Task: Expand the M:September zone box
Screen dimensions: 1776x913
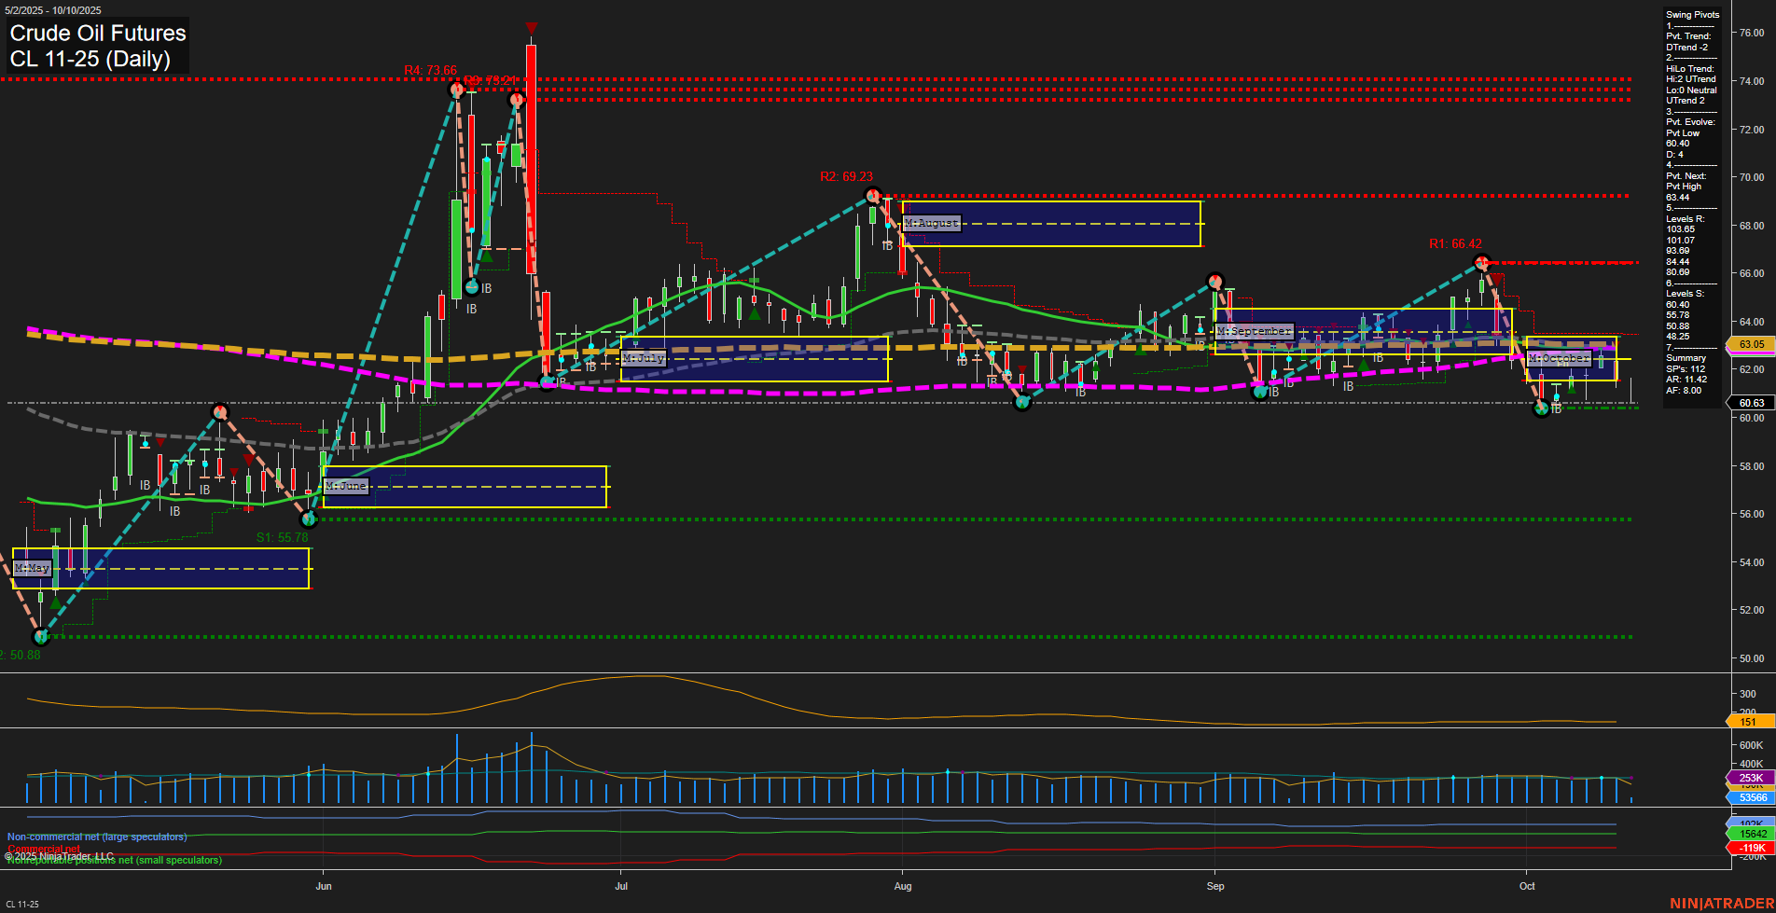Action: [x=1253, y=330]
